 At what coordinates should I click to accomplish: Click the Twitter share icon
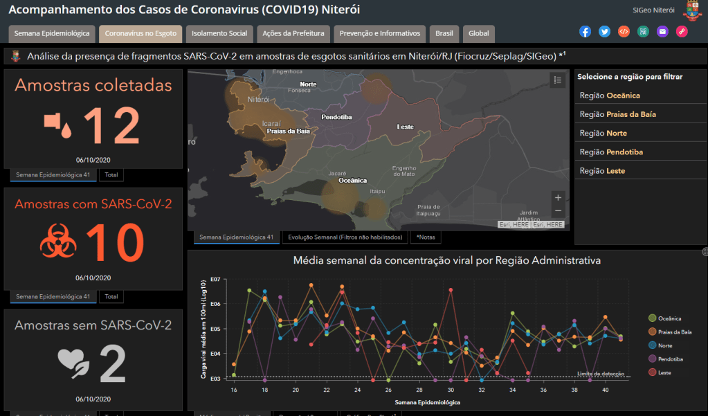click(604, 32)
